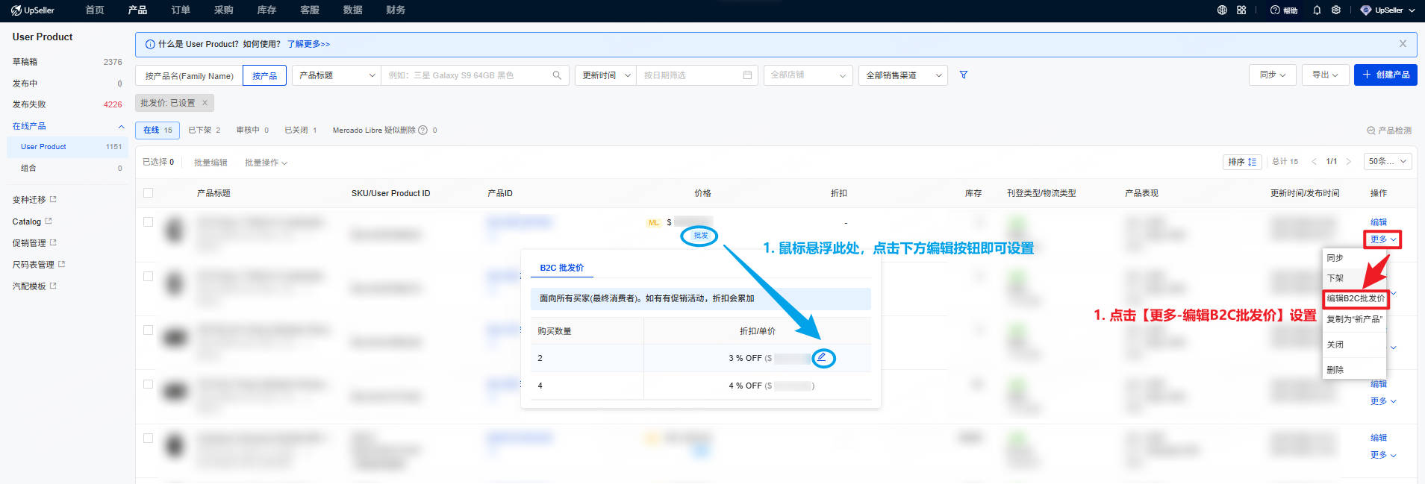Select the fifth product row checkbox
1425x484 pixels.
point(148,438)
